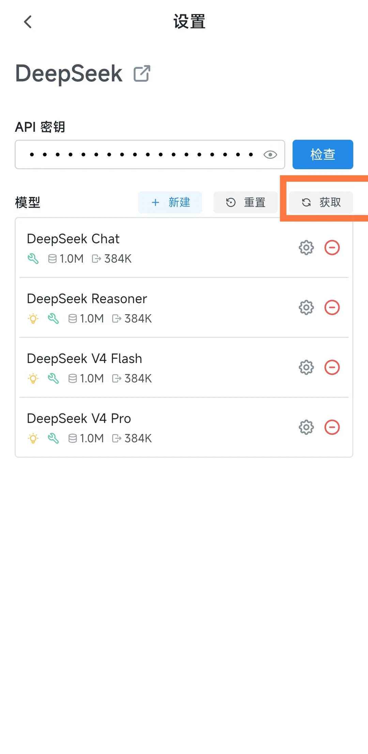Viewport: 368px width, 754px height.
Task: Open settings gear for DeepSeek Chat
Action: pos(306,248)
